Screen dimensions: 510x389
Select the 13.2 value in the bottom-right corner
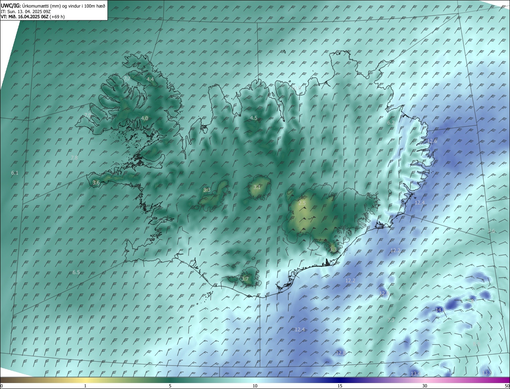coord(487,373)
